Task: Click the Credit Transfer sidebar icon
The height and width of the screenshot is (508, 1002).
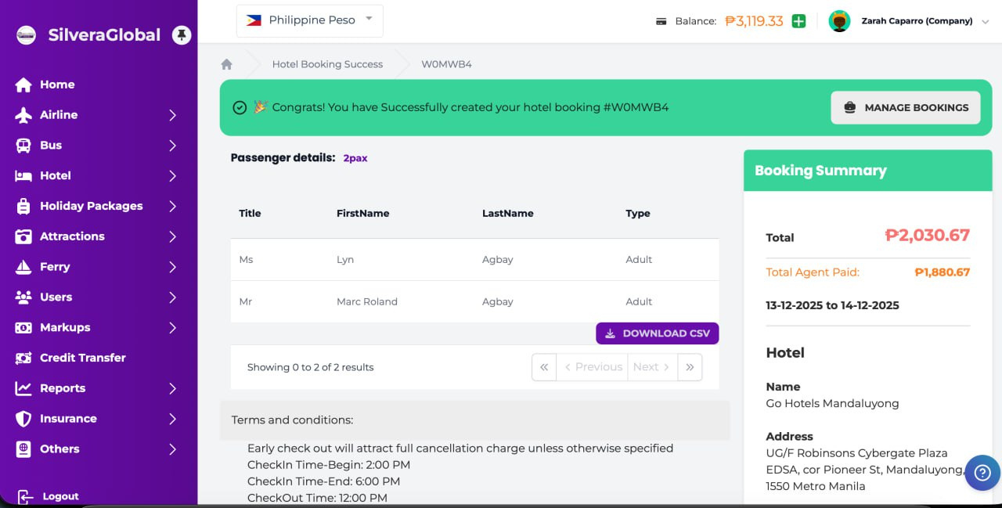Action: click(23, 358)
